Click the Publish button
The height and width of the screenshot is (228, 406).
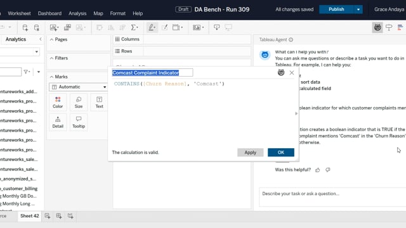tap(336, 9)
